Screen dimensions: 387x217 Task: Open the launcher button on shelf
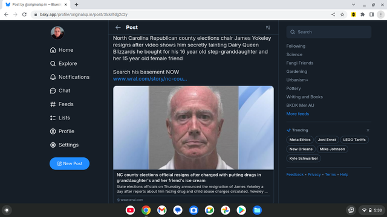(7, 210)
